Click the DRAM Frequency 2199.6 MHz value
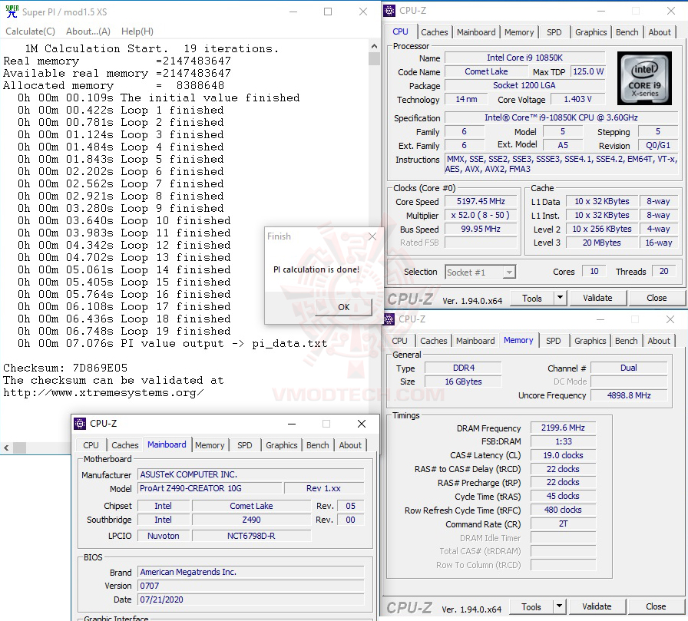Screen dimensions: 688x621 pyautogui.click(x=563, y=428)
